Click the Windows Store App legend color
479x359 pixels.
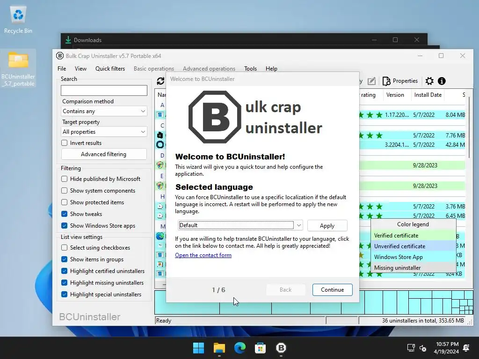point(413,257)
